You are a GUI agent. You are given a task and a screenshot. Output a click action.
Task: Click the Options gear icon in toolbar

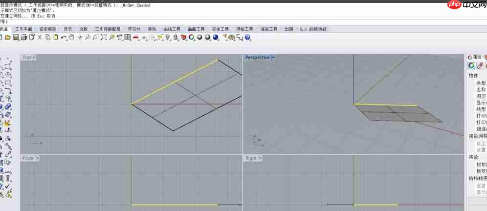[231, 37]
